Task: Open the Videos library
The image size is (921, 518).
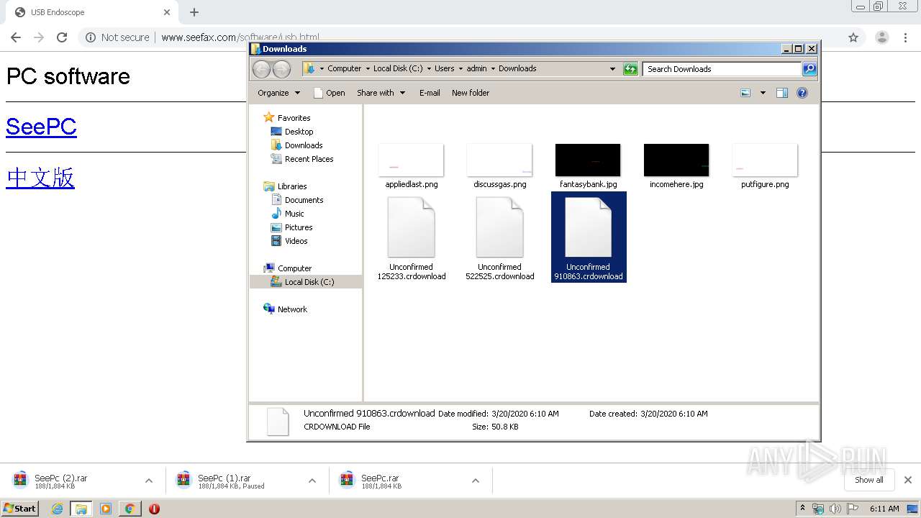Action: (289, 241)
